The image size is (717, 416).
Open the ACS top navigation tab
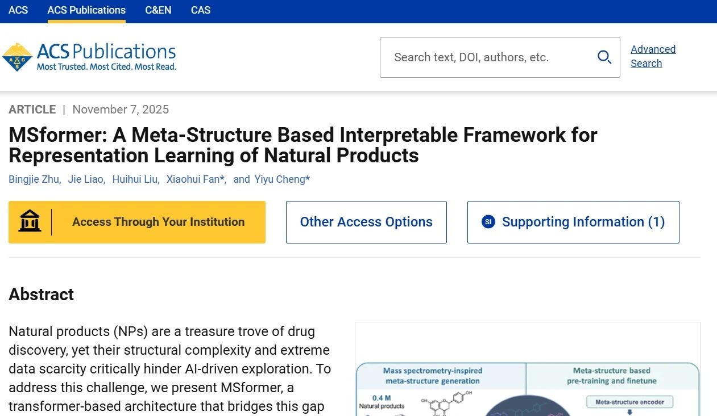(x=18, y=10)
